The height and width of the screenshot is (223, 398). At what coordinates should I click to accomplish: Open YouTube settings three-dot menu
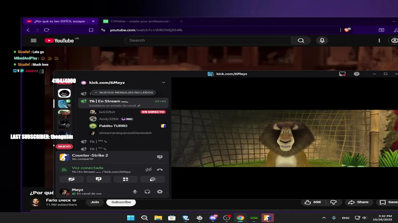(x=379, y=41)
